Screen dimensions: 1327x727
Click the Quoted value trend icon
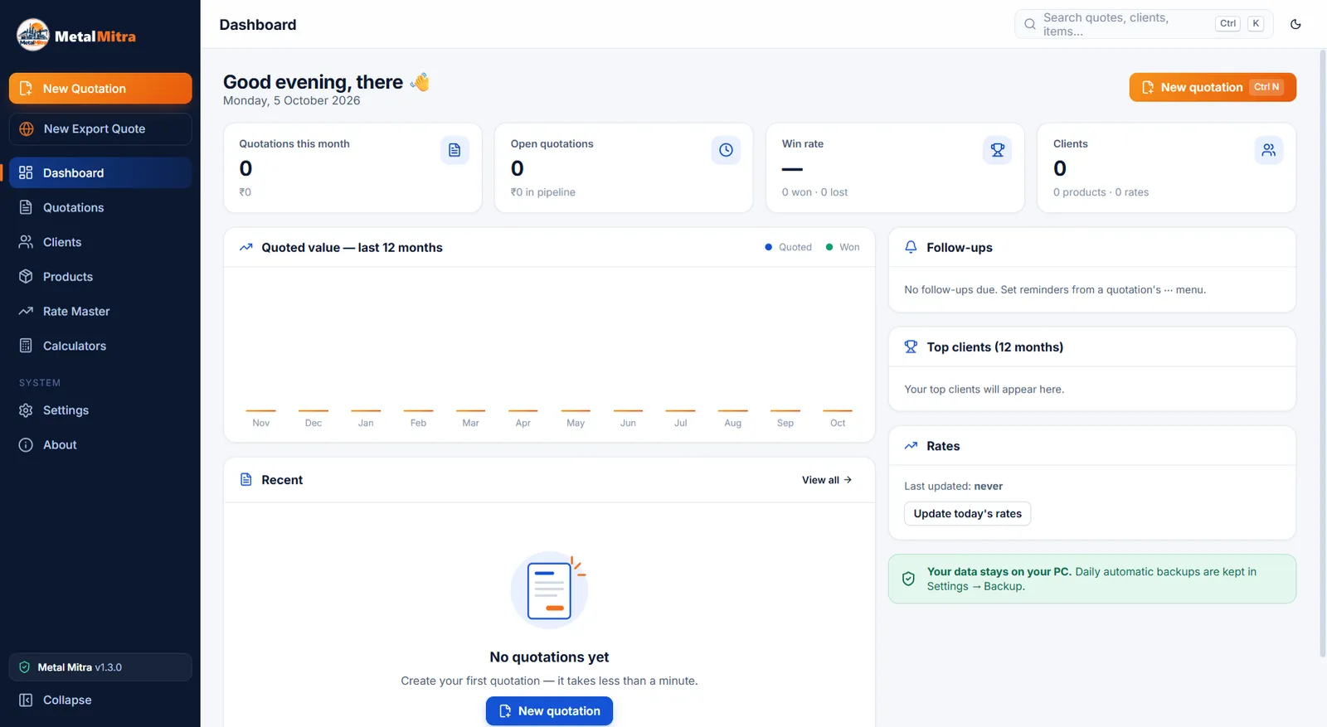click(x=246, y=247)
